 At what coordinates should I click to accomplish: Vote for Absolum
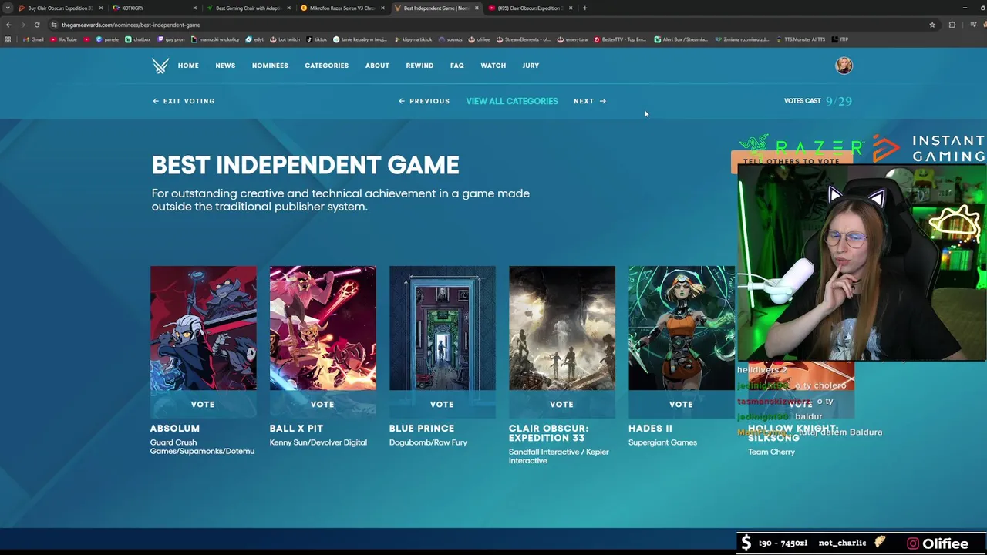coord(203,404)
